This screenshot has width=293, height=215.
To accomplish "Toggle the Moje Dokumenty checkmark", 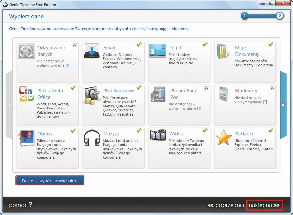I will click(x=271, y=44).
